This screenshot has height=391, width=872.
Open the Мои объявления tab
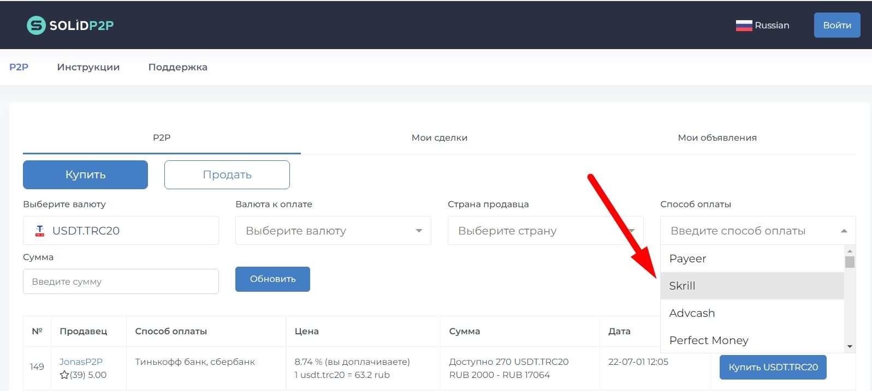pyautogui.click(x=717, y=137)
